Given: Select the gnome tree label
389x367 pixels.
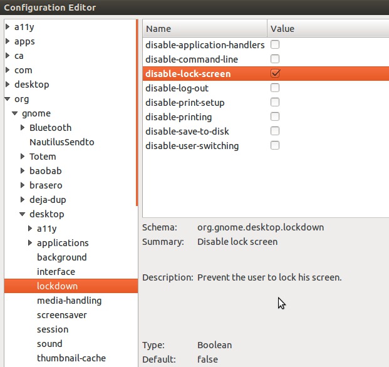Looking at the screenshot, I should pyautogui.click(x=36, y=114).
